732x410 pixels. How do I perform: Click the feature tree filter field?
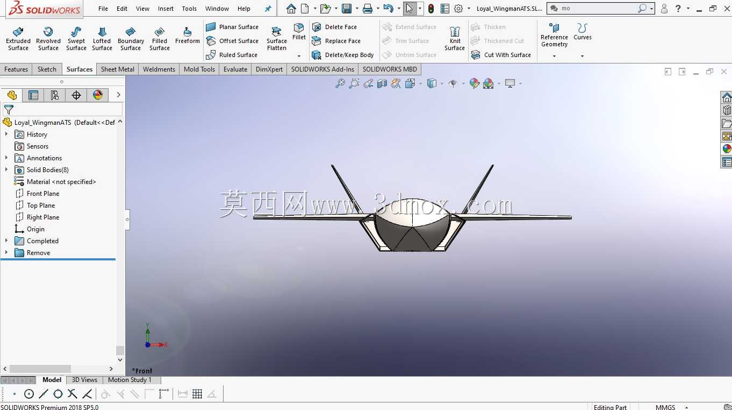coord(62,109)
